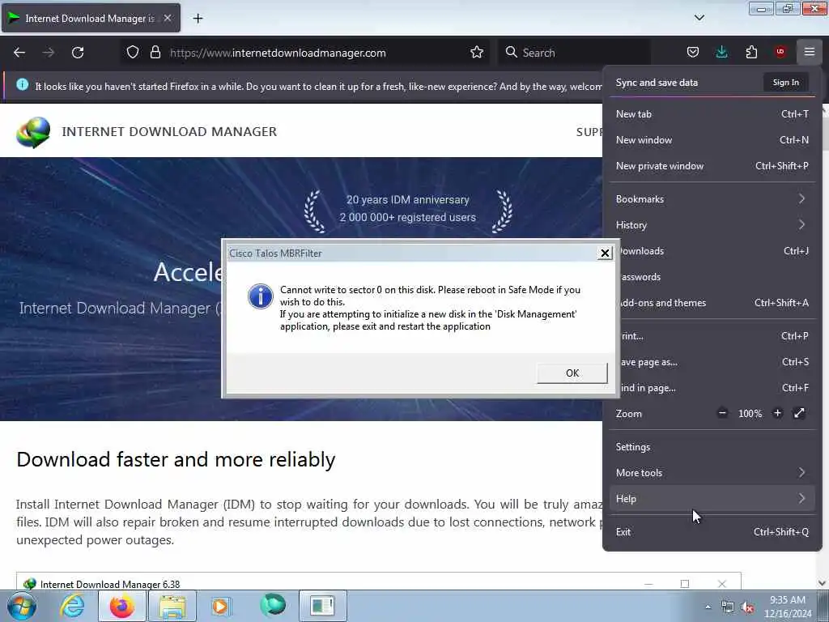Open the list all tabs chevron

coord(699,18)
